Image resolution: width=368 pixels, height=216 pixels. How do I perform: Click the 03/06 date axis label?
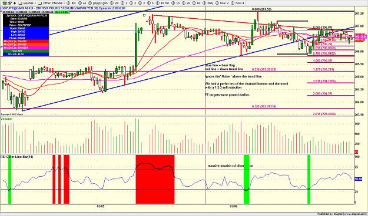tap(234, 206)
